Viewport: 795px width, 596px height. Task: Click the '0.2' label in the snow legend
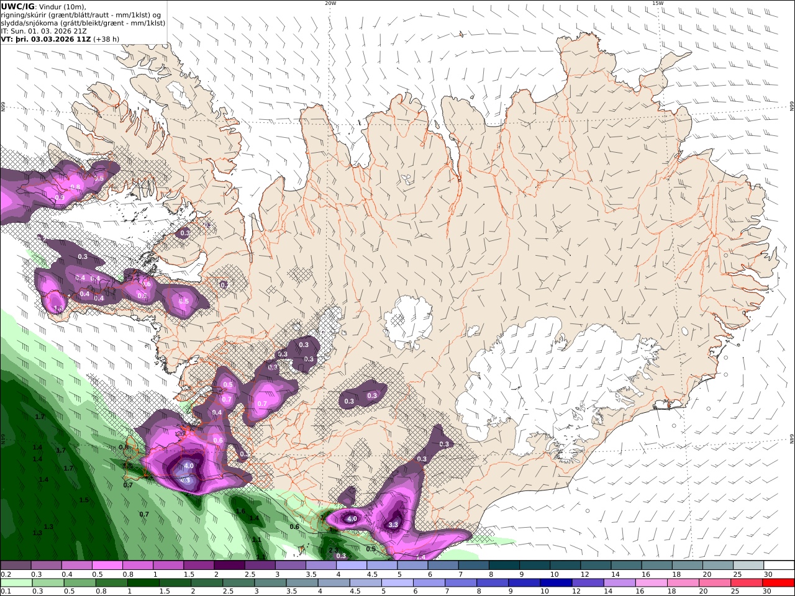pos(5,574)
